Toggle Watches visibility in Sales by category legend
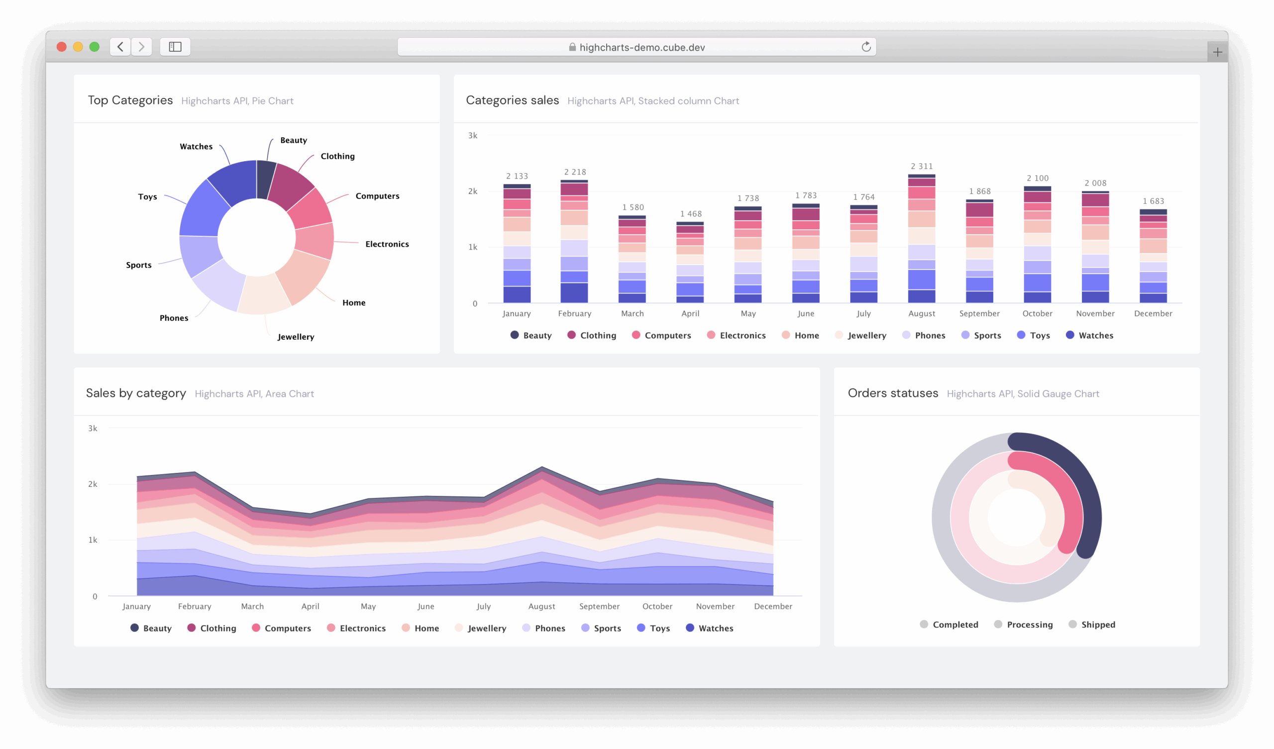The image size is (1274, 749). coord(710,628)
